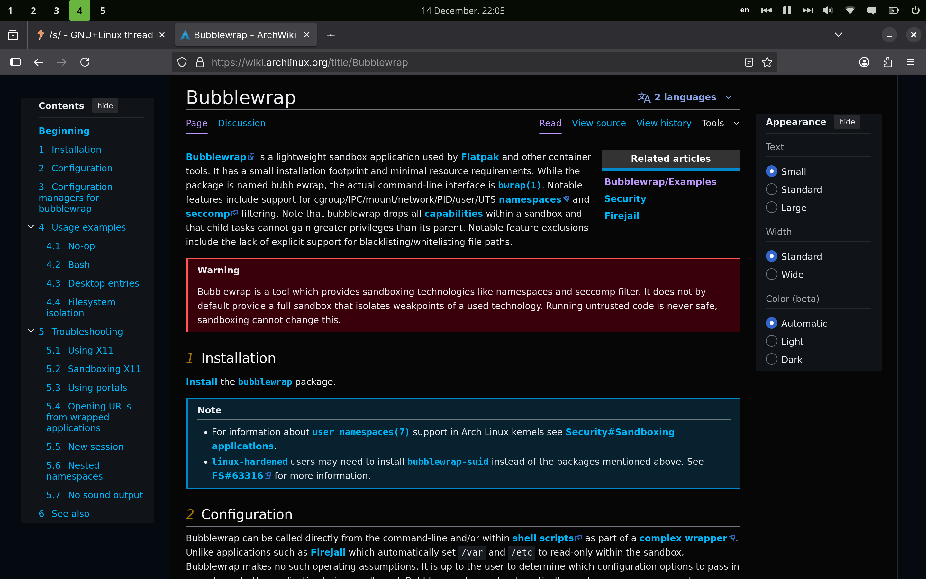Click the tracking protection shield icon
926x579 pixels.
coord(182,62)
